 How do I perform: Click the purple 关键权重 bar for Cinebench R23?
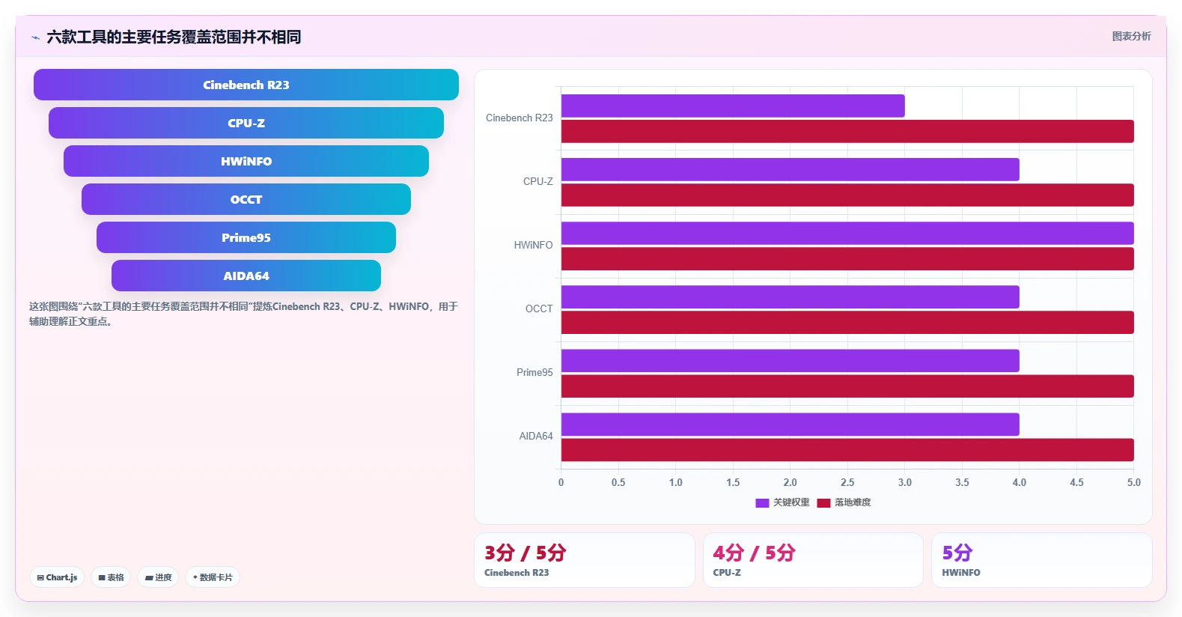(x=733, y=106)
